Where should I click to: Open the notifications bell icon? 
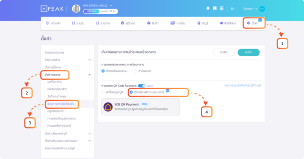pyautogui.click(x=208, y=8)
